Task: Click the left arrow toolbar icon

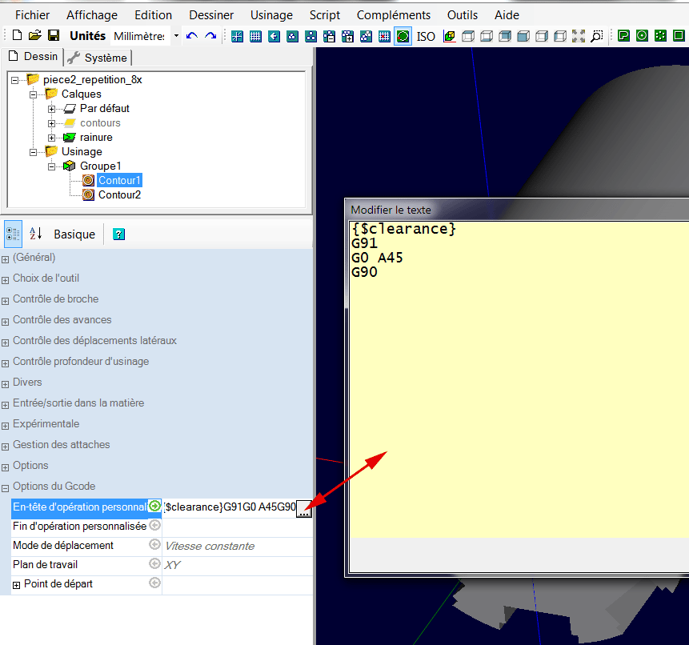Action: point(274,36)
